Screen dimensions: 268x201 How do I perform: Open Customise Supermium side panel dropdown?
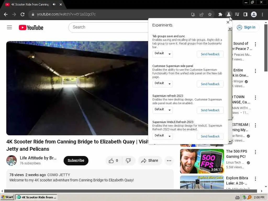tap(163, 84)
